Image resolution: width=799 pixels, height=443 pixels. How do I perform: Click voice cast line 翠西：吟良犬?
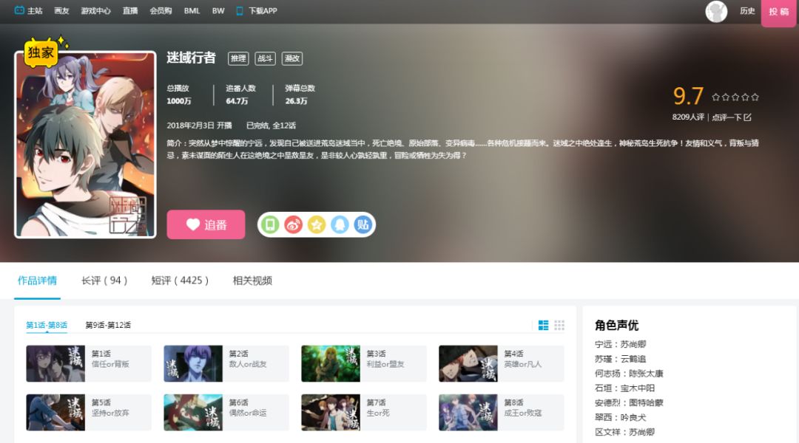point(620,418)
